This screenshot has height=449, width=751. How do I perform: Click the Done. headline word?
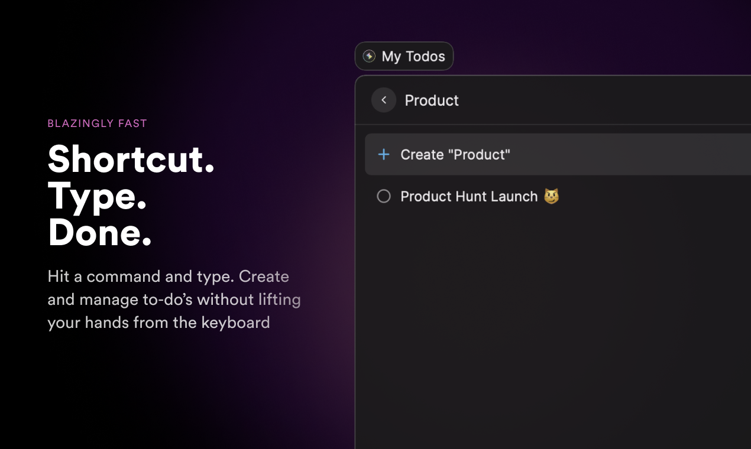point(99,232)
